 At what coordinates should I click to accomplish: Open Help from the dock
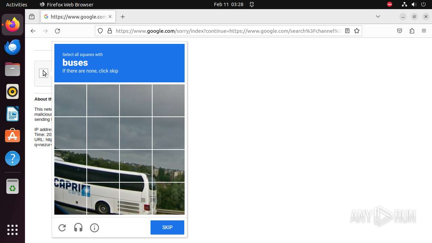click(x=12, y=158)
